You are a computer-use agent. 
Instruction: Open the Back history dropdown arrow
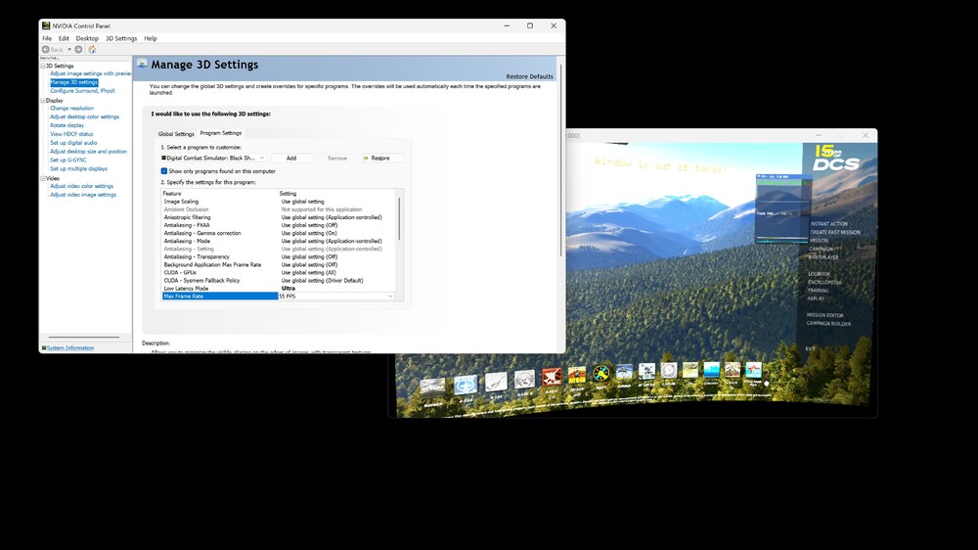tap(69, 49)
